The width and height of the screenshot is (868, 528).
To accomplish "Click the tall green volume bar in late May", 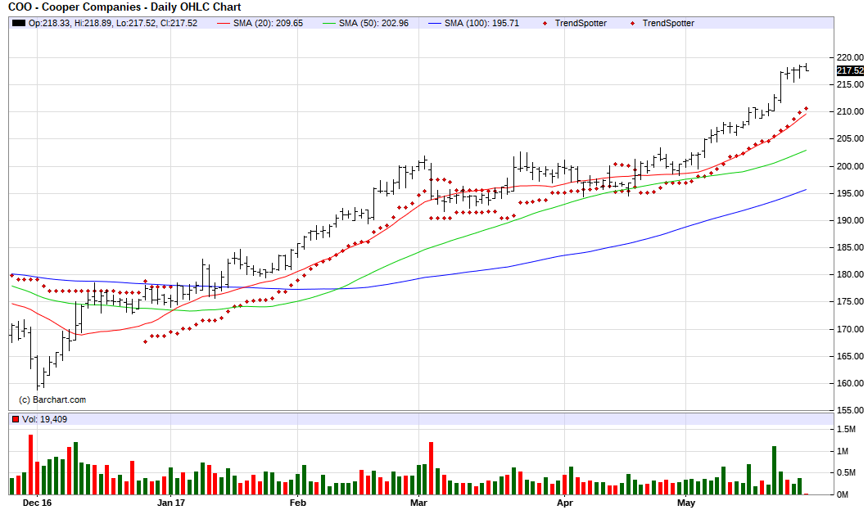I will point(775,471).
